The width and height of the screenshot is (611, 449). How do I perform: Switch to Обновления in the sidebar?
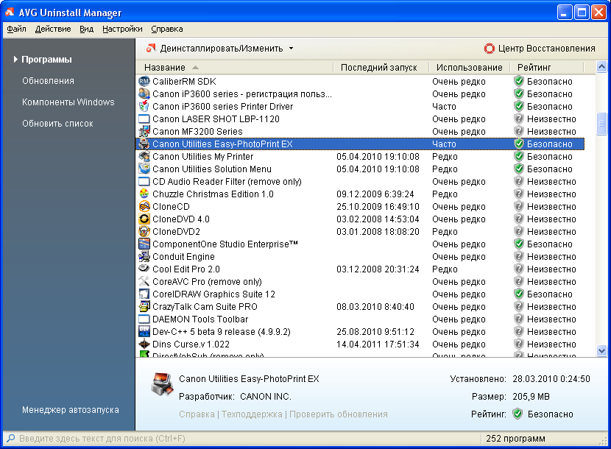coord(48,81)
